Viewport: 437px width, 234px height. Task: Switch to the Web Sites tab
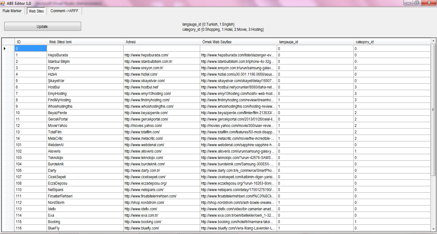36,11
